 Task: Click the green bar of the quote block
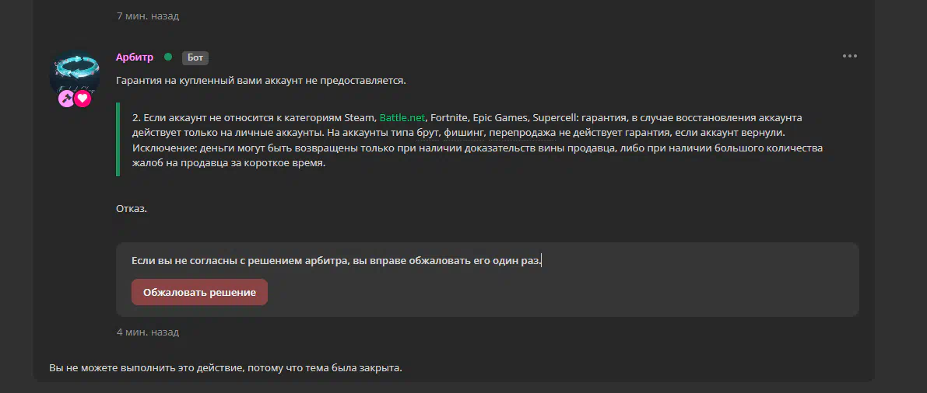point(118,139)
